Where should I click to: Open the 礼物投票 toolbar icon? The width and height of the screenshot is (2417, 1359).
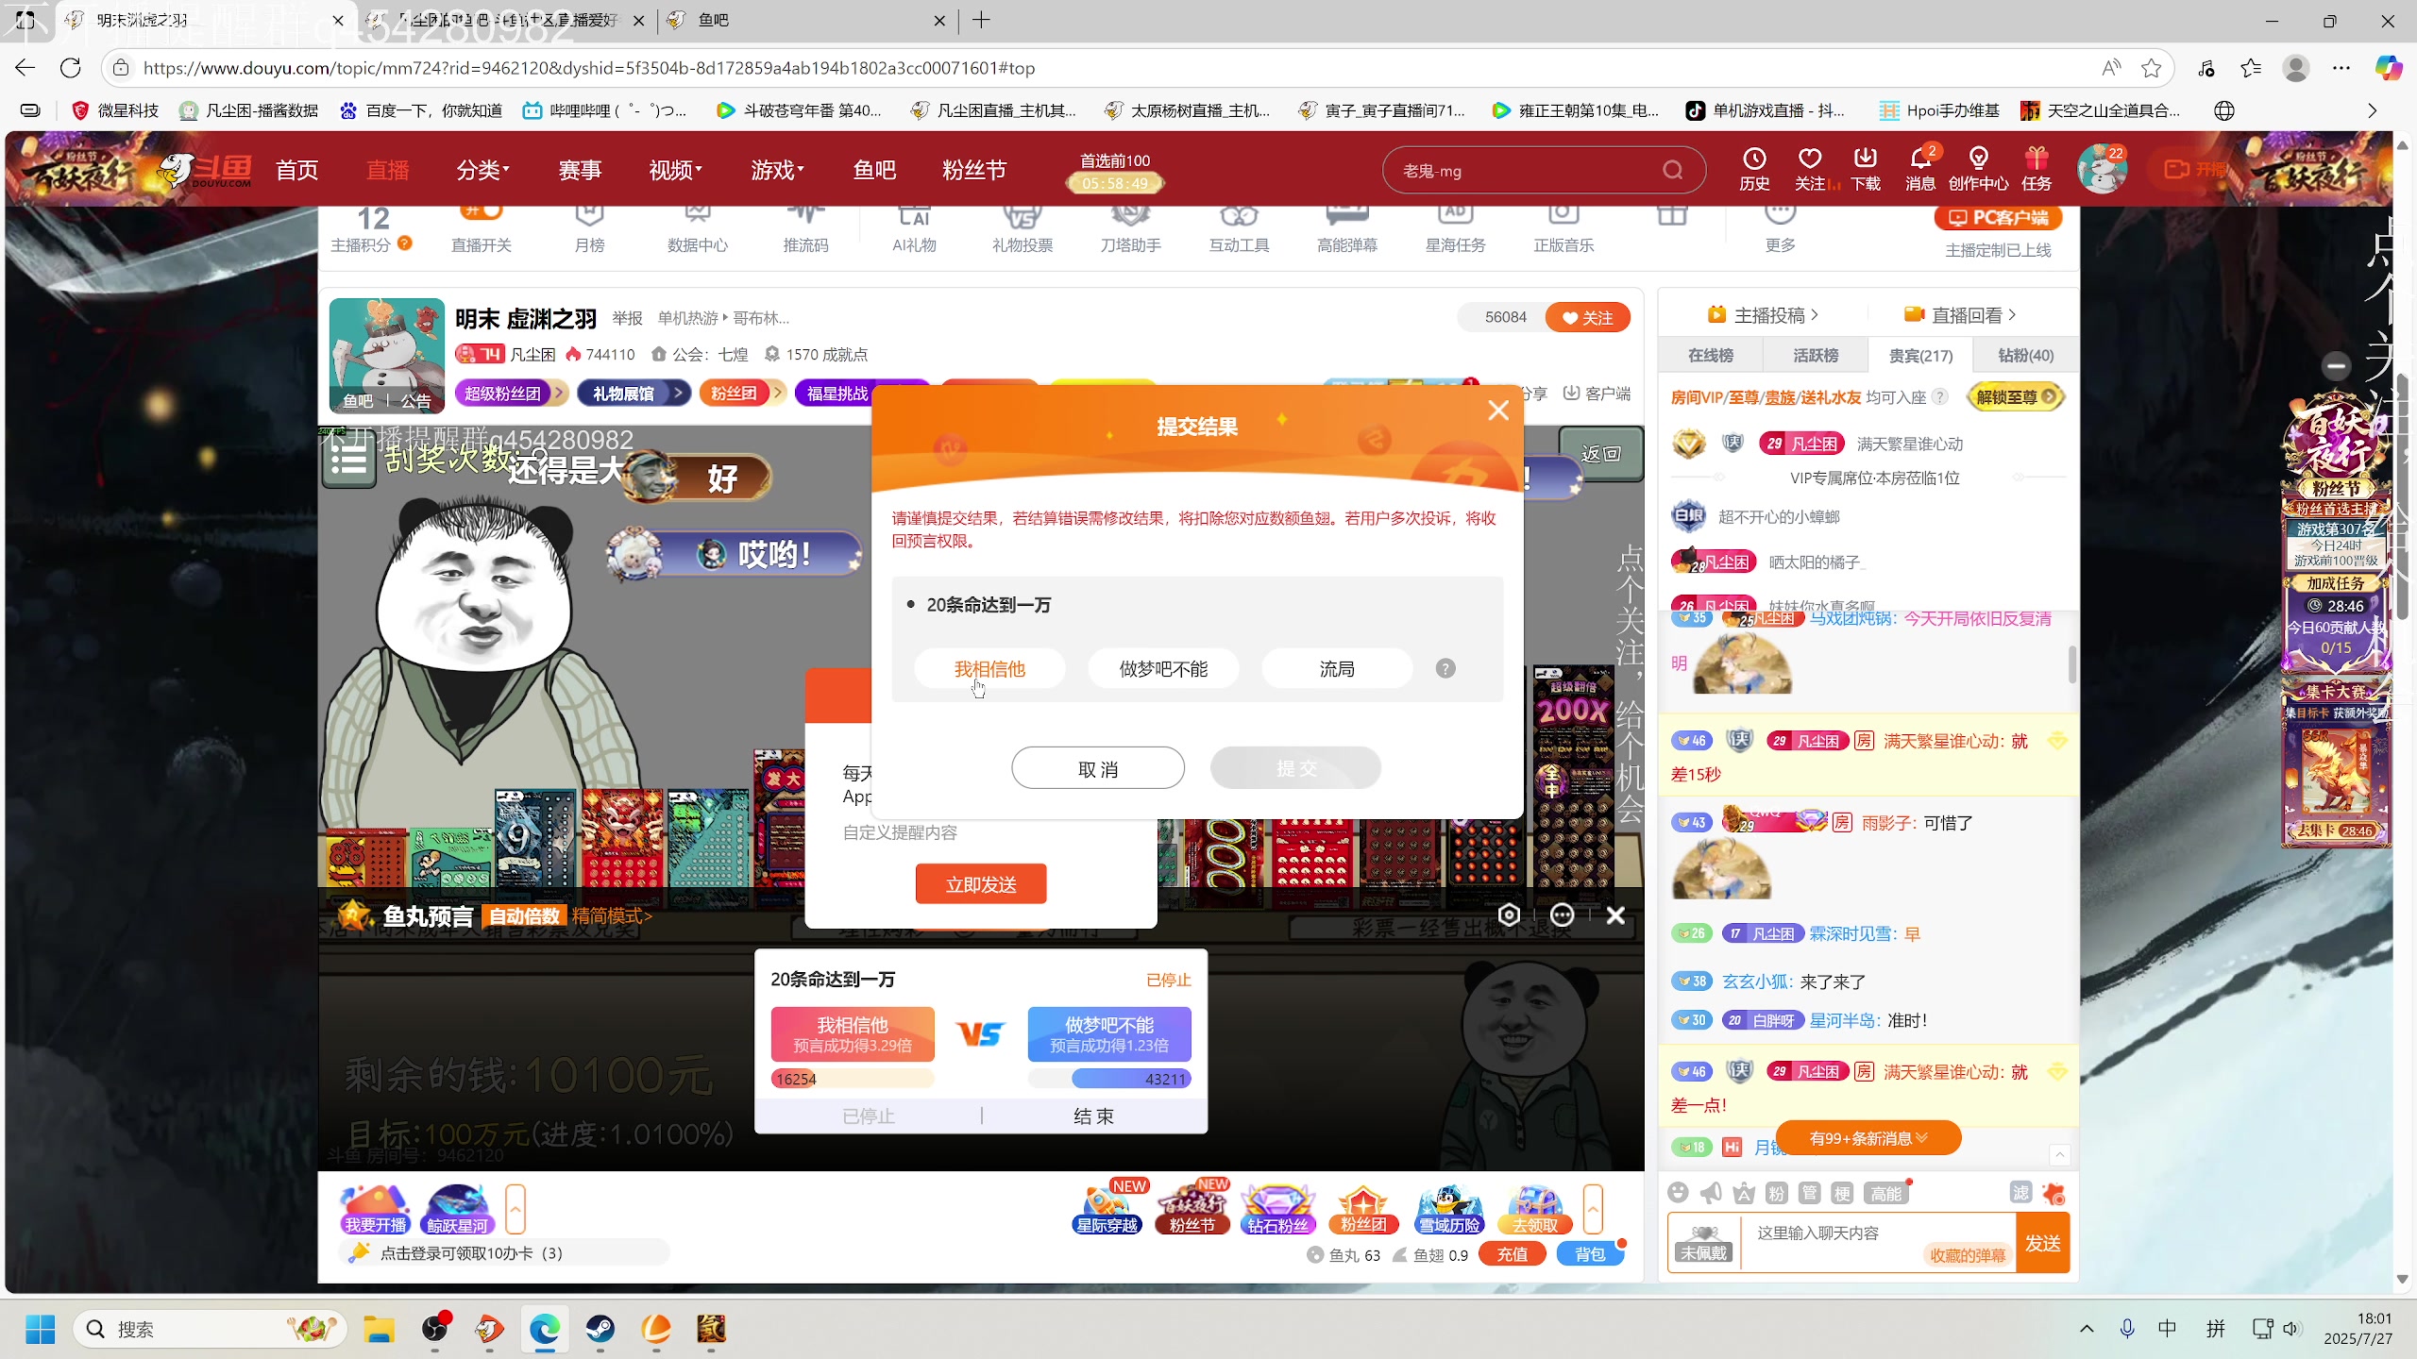pos(1023,229)
